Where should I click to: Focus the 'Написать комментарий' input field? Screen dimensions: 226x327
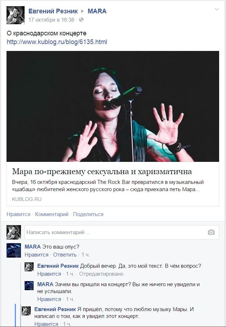pos(121,232)
